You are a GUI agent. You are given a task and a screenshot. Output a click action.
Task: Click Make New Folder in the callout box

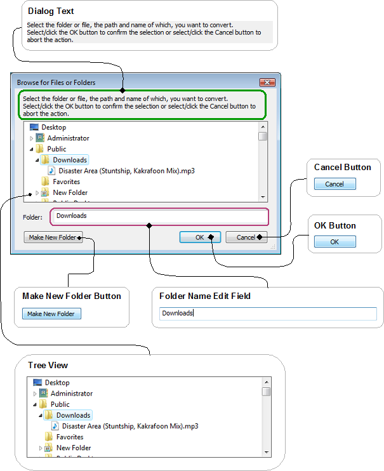pos(51,314)
